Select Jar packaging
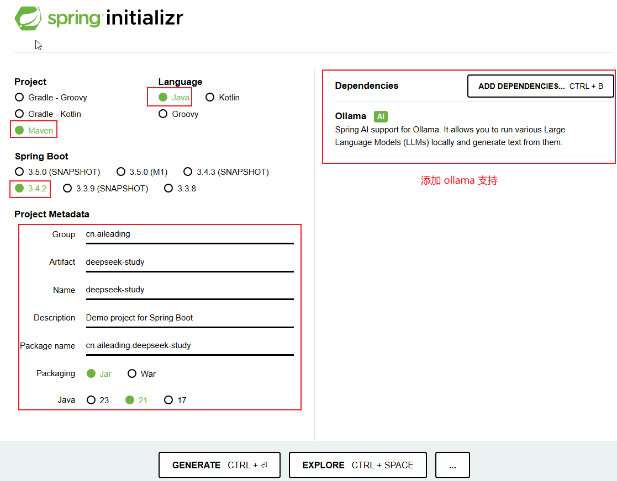The height and width of the screenshot is (481, 617). click(99, 374)
